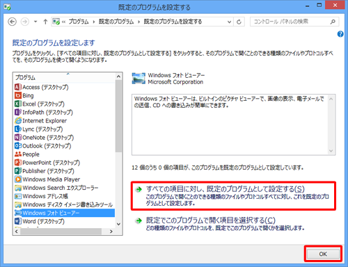Click the プログラム column header
348x267 pixels.
click(x=64, y=77)
